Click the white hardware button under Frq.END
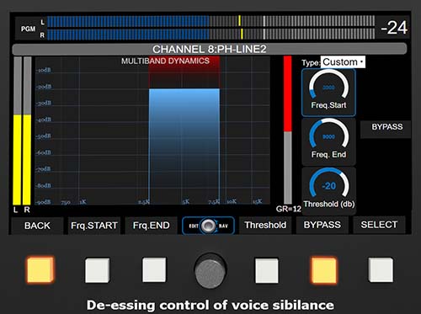This screenshot has height=314, width=421. [x=154, y=270]
